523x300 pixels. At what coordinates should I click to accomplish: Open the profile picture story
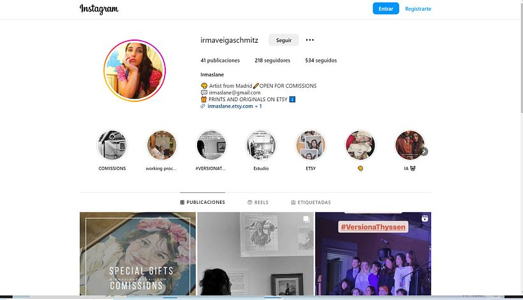coord(135,71)
